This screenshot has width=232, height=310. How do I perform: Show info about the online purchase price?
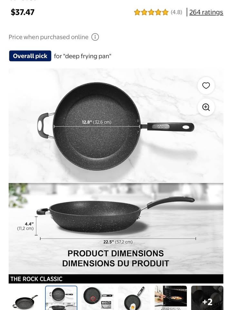[x=95, y=37]
